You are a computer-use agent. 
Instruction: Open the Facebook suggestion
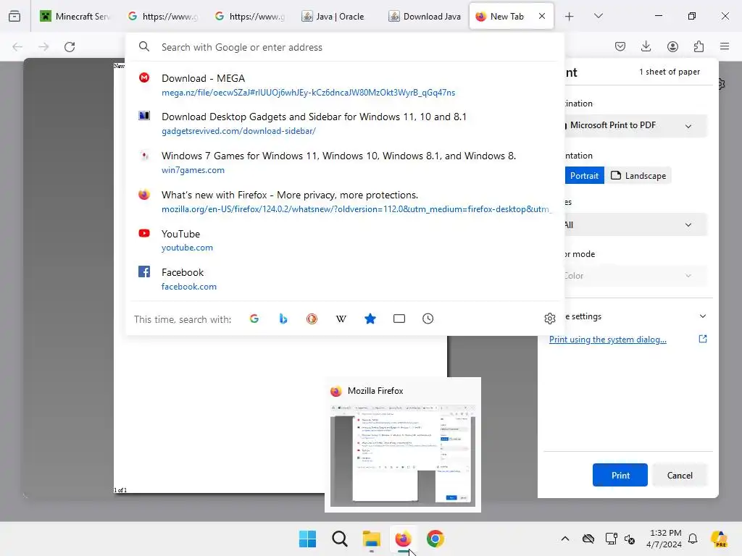[x=344, y=279]
